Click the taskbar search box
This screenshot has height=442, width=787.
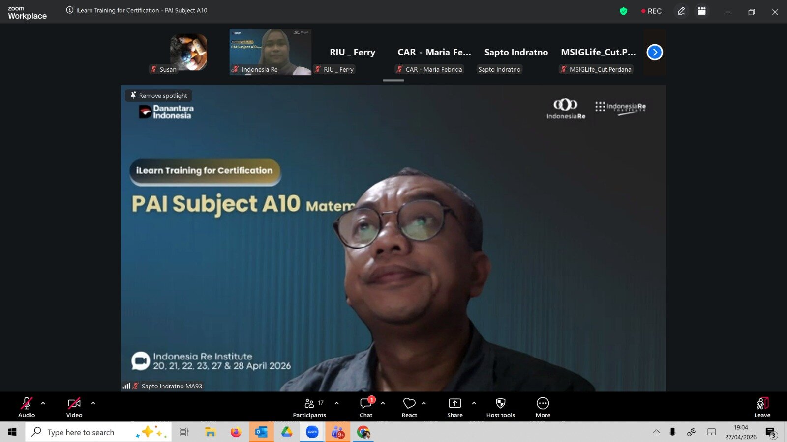coord(98,432)
